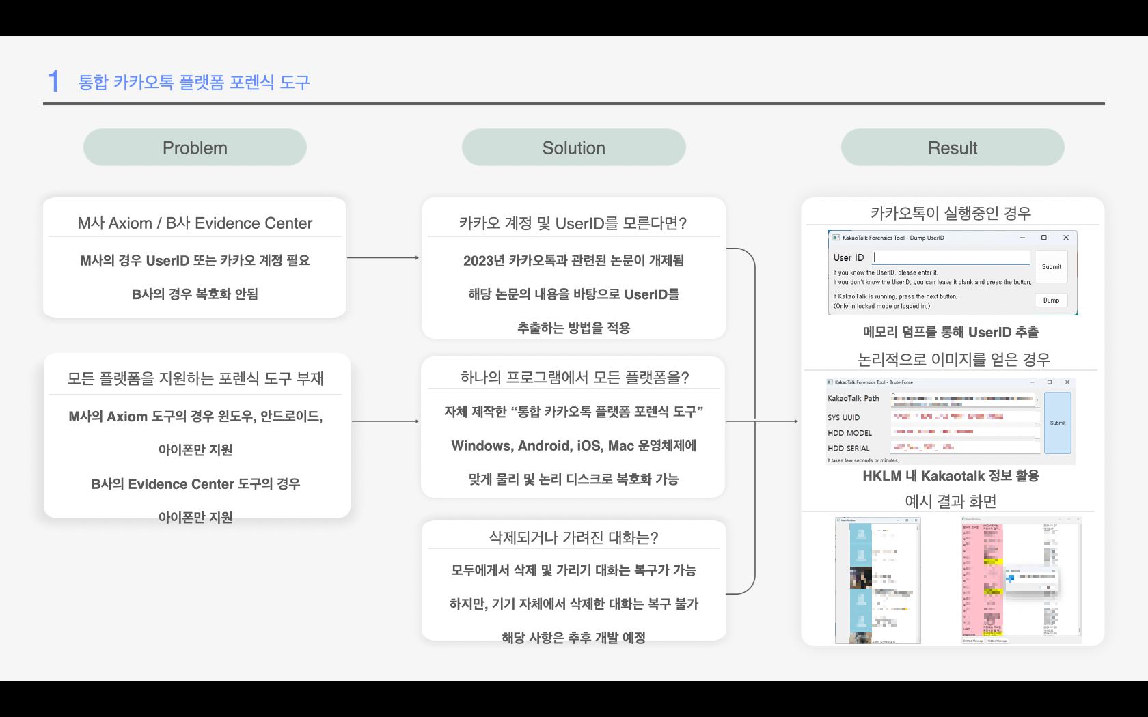Click the 'HDD SERIAL' label
This screenshot has width=1148, height=717.
848,449
